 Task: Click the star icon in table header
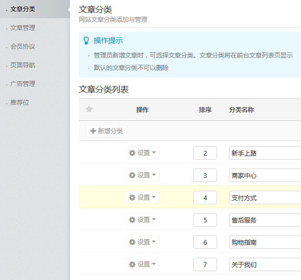click(89, 109)
